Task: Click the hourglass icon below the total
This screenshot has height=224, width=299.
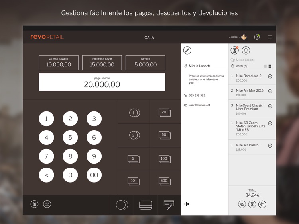Action: 252,205
